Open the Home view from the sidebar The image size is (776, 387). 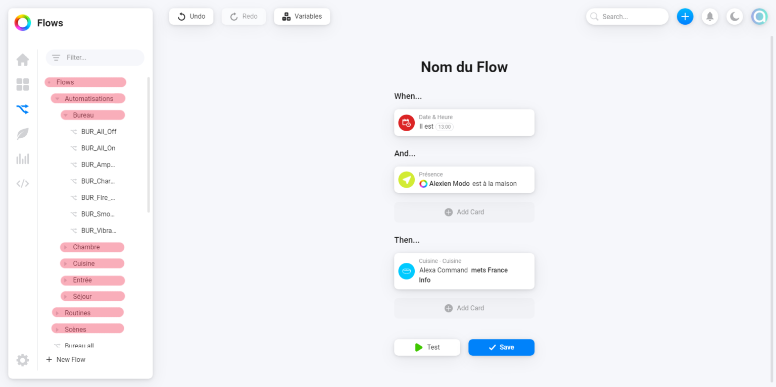click(x=22, y=60)
